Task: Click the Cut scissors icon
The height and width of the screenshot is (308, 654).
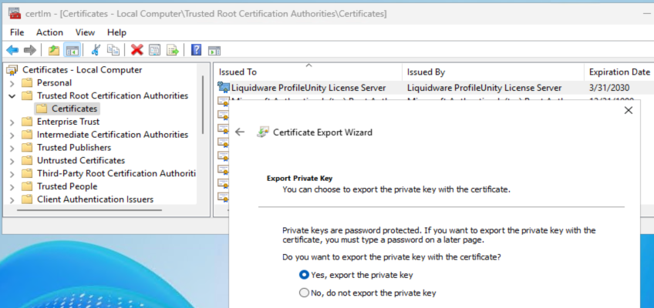Action: pos(96,50)
